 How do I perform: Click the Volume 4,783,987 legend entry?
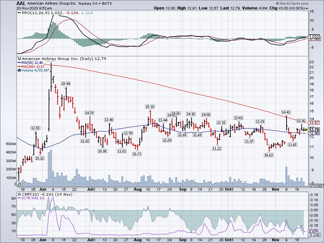[x=35, y=70]
